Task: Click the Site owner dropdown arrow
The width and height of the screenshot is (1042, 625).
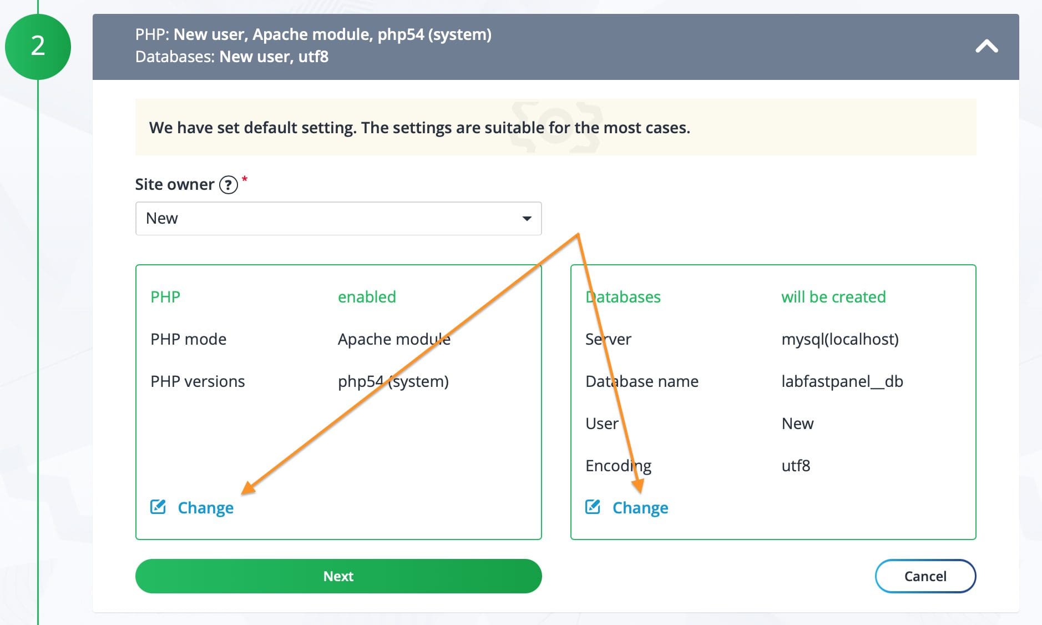Action: click(527, 219)
